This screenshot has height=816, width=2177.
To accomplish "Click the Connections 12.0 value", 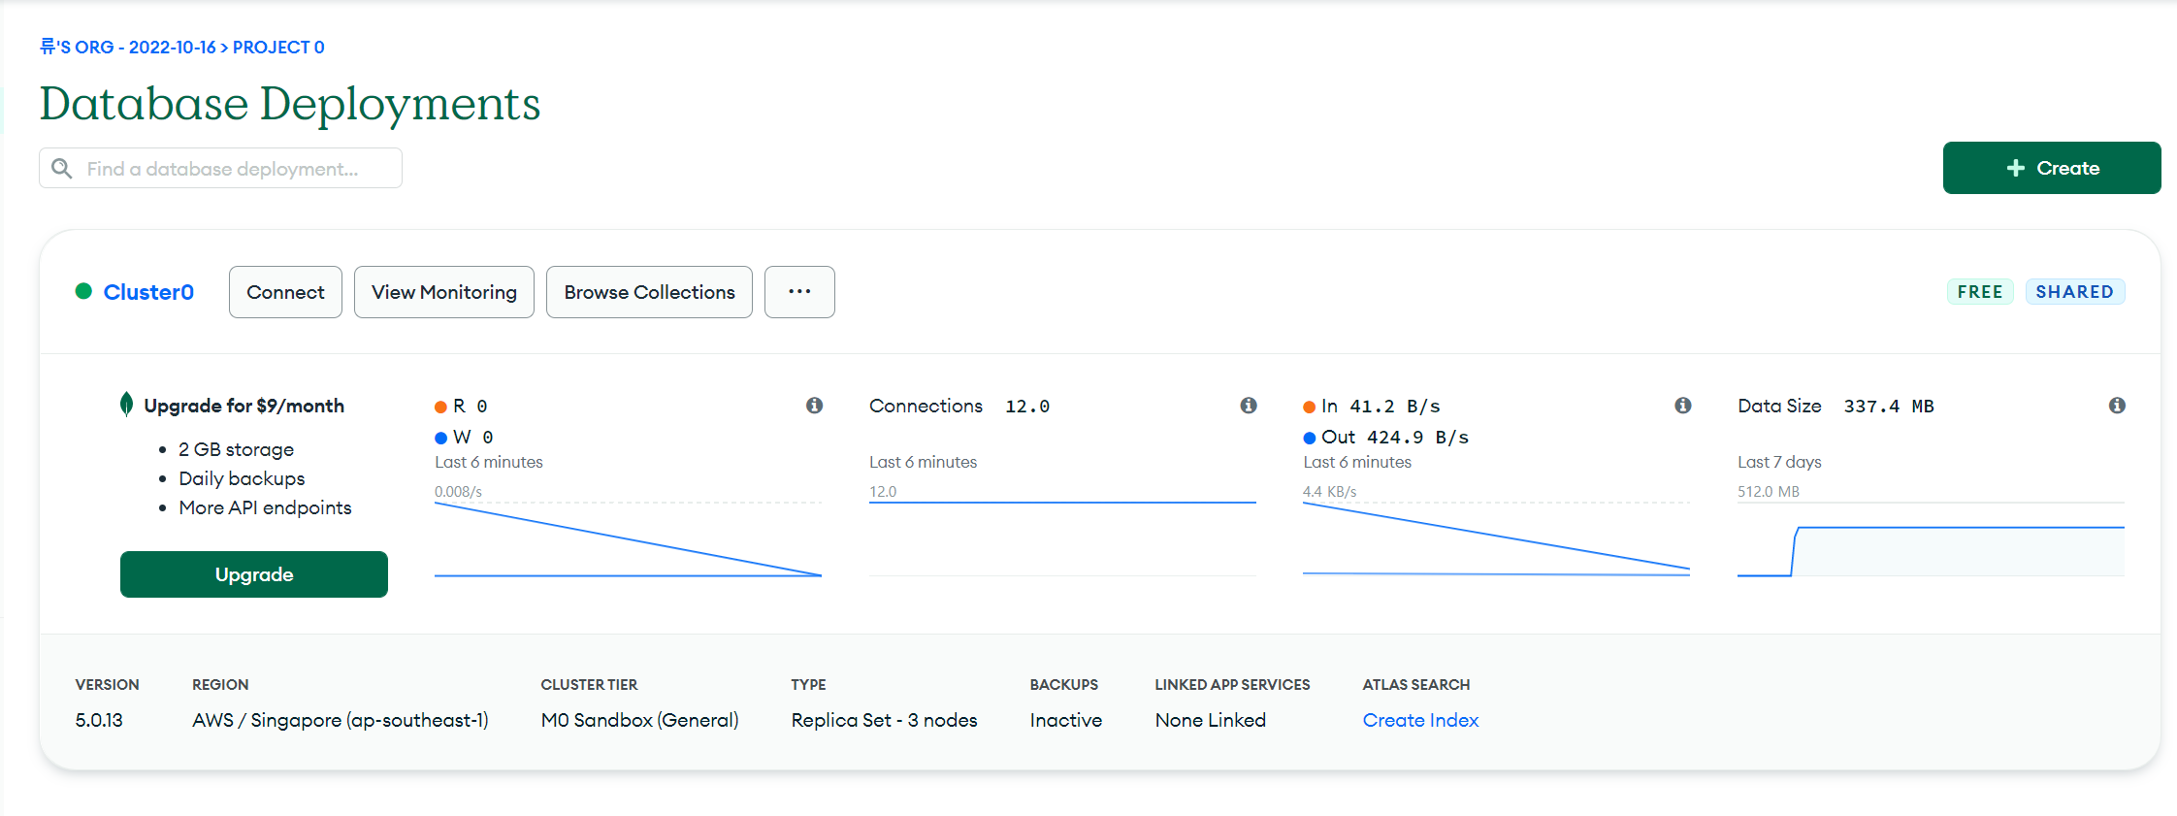I will (1027, 406).
